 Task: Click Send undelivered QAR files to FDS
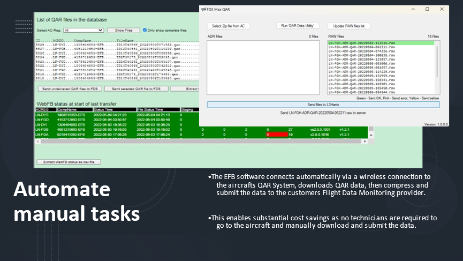coord(69,88)
